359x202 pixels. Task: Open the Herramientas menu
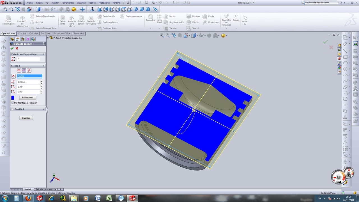68,3
